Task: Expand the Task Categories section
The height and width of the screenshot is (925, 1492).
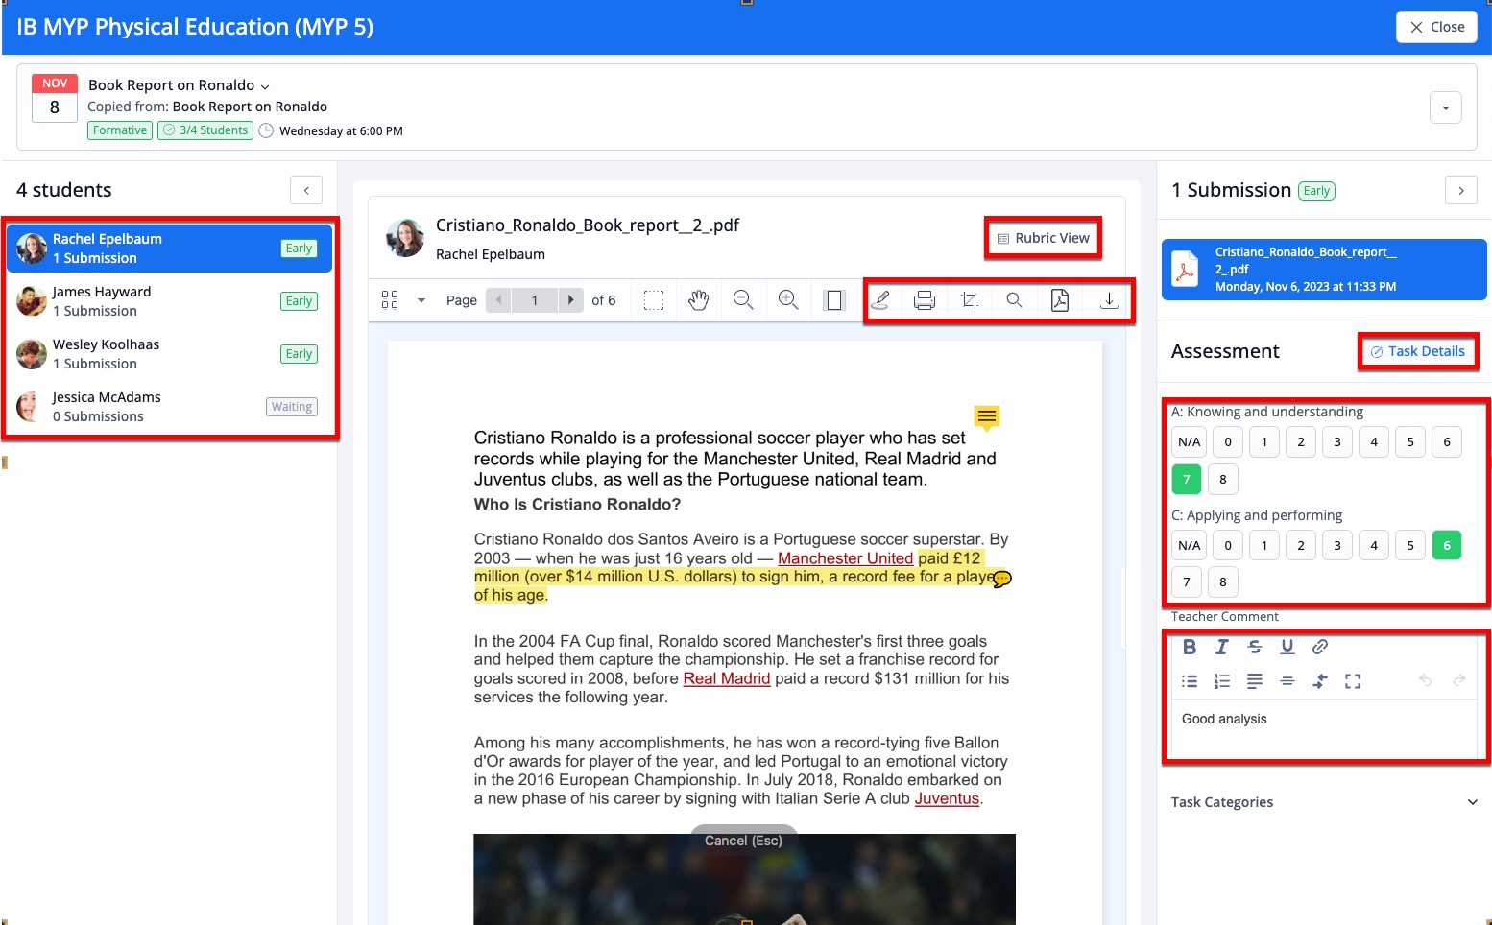Action: 1472,802
